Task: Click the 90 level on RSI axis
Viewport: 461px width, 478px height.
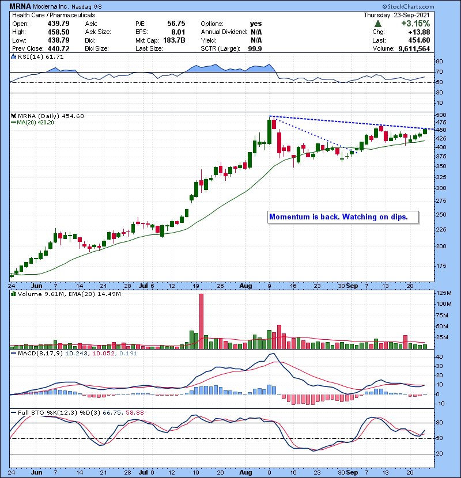Action: point(439,61)
